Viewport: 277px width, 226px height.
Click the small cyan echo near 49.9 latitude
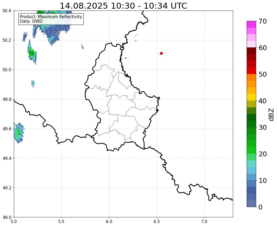pos(33,84)
